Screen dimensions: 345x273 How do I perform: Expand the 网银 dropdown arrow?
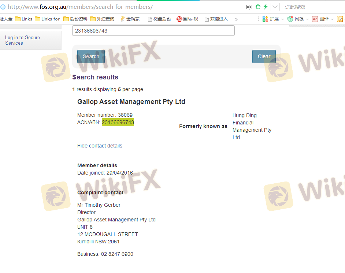click(307, 19)
